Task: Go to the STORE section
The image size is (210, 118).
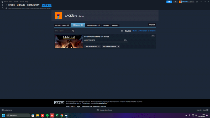Action: point(12,5)
